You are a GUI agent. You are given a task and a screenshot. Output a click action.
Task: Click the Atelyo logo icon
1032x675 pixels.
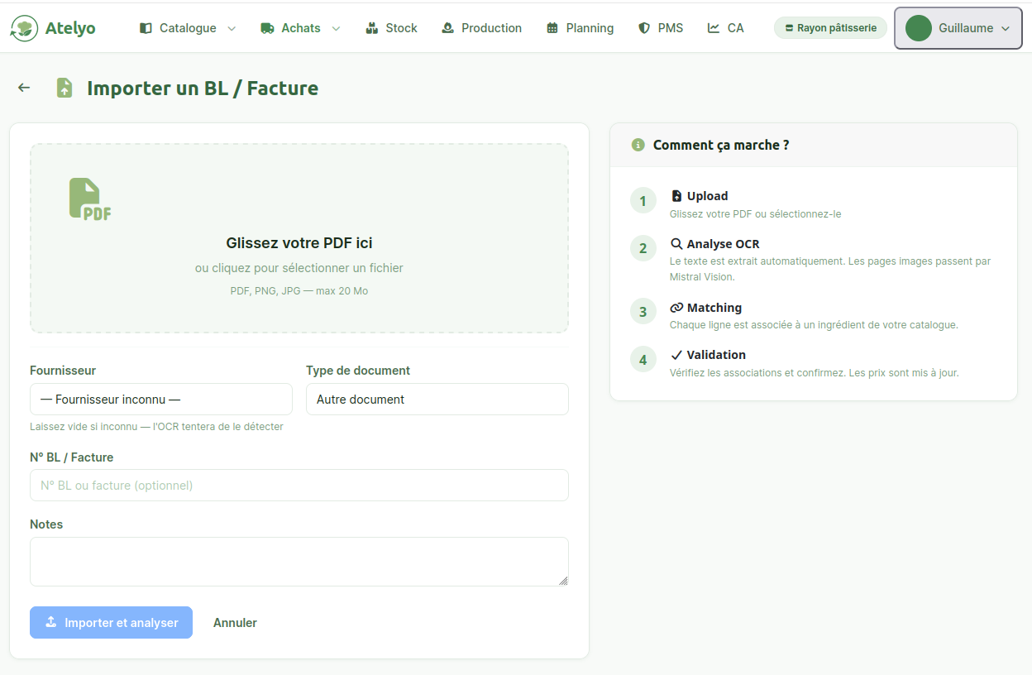coord(25,28)
